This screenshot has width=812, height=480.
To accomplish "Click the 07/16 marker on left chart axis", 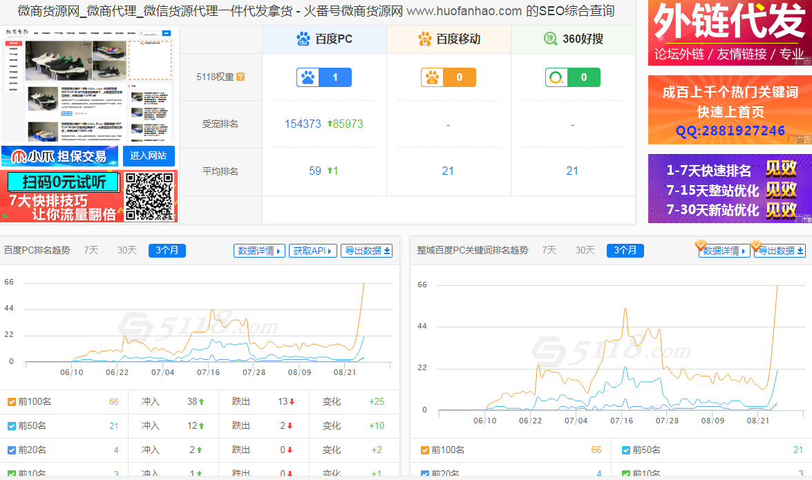I will point(208,372).
